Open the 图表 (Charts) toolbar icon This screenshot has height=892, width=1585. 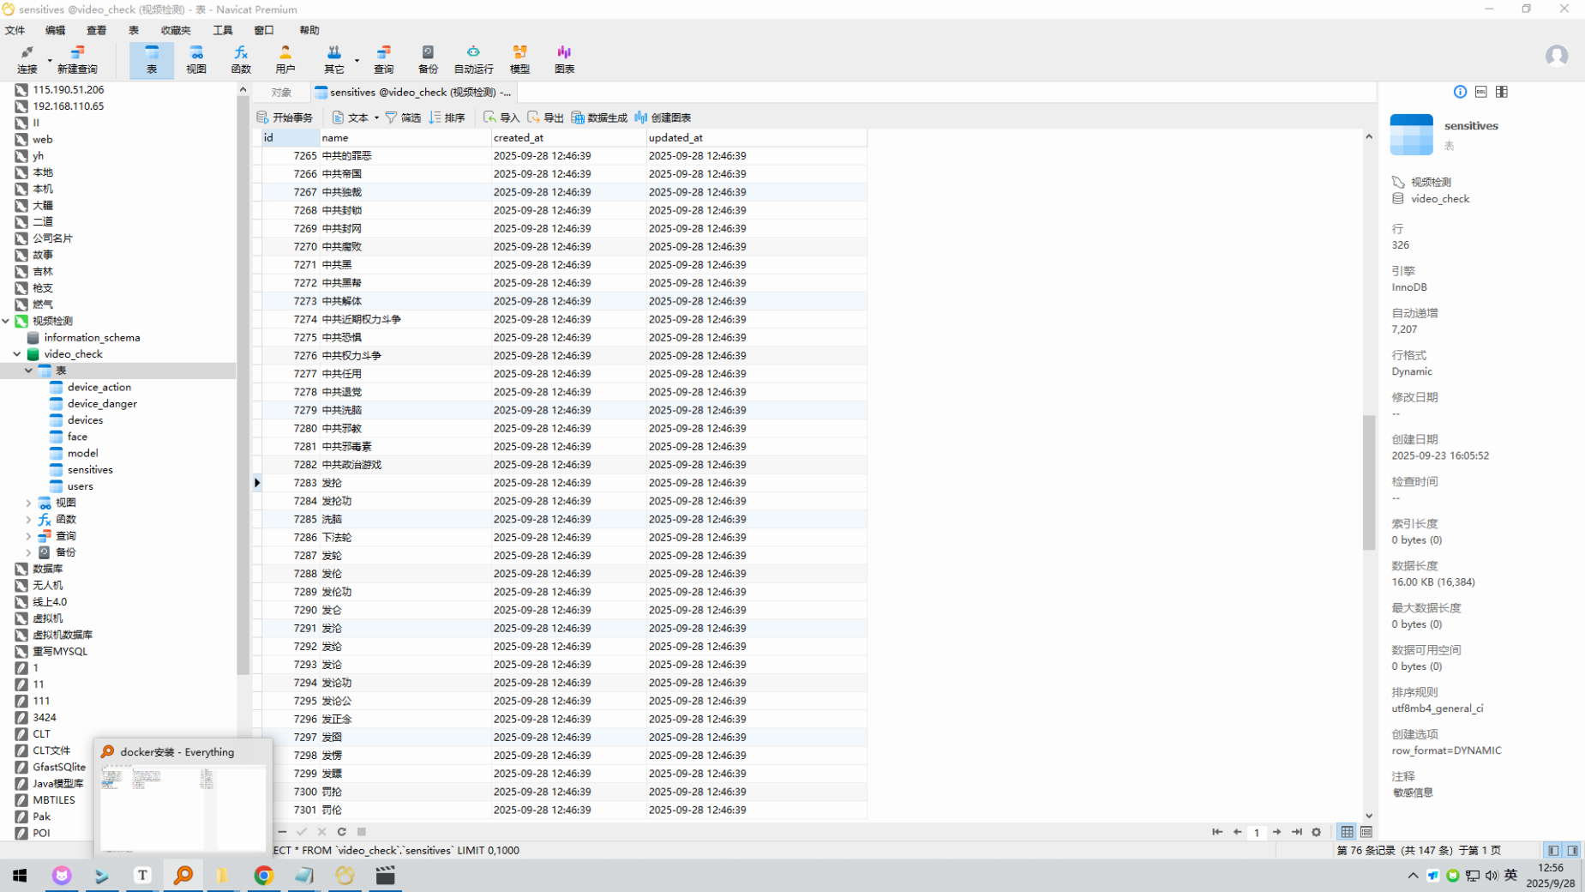(564, 58)
